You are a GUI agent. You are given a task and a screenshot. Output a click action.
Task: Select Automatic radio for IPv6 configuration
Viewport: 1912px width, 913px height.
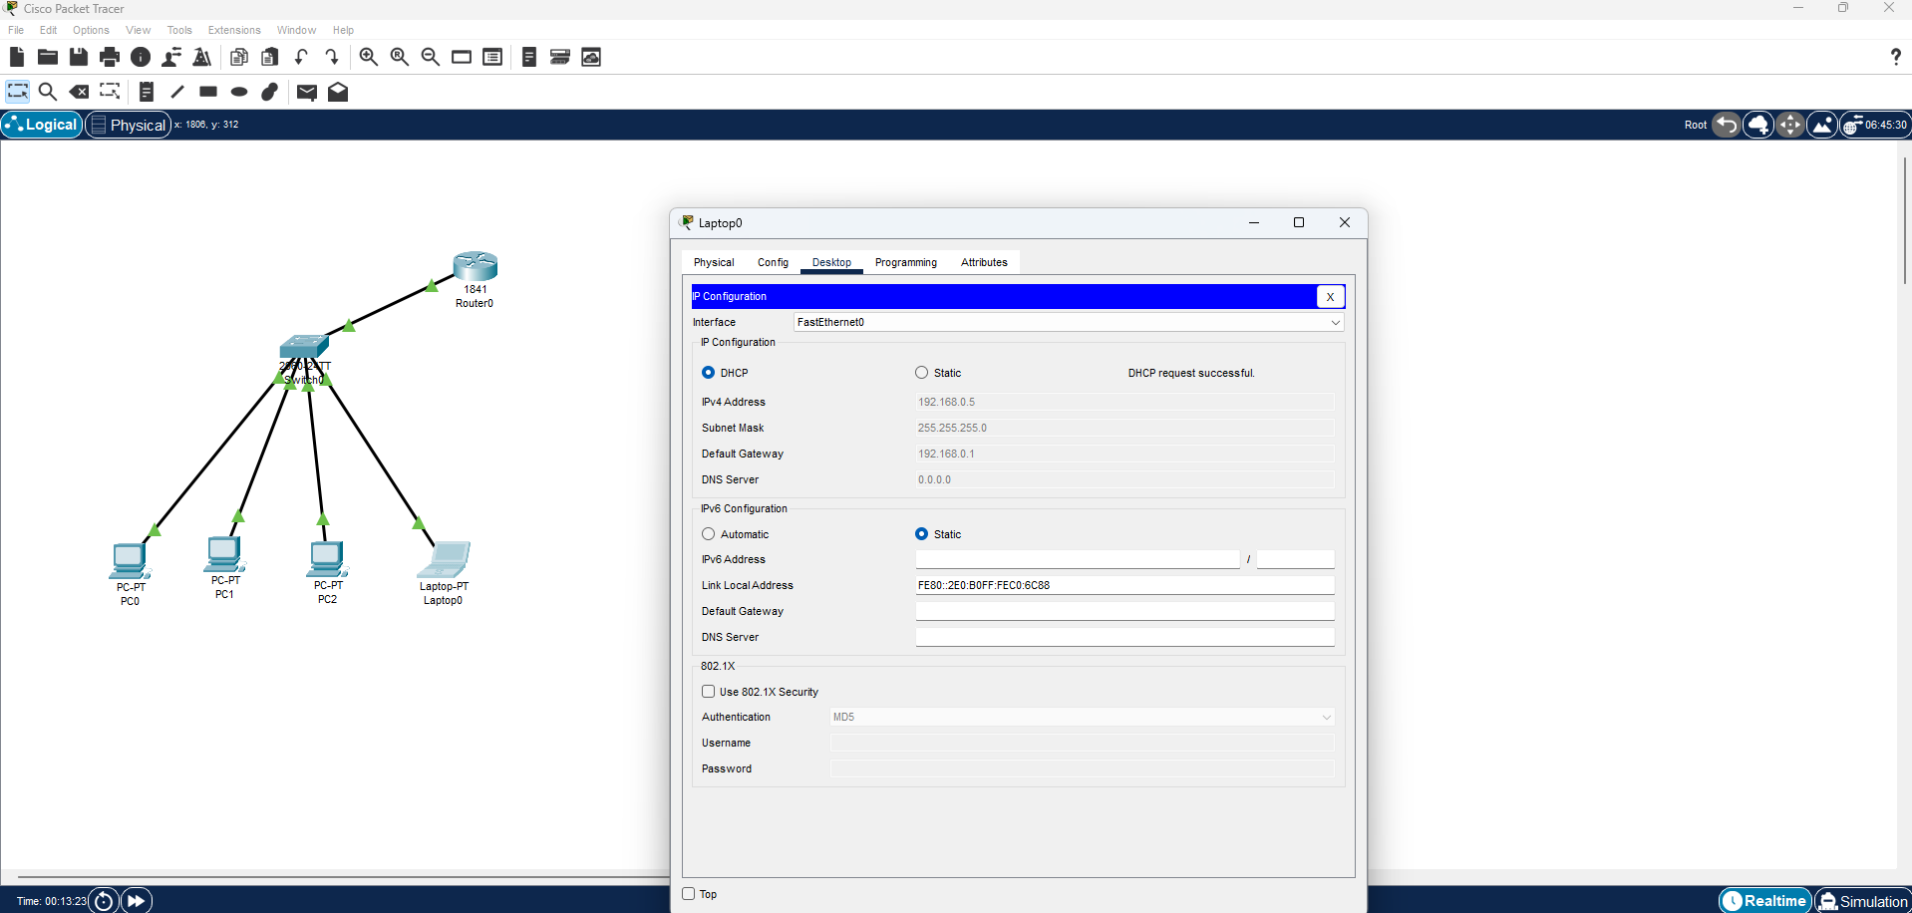coord(708,534)
